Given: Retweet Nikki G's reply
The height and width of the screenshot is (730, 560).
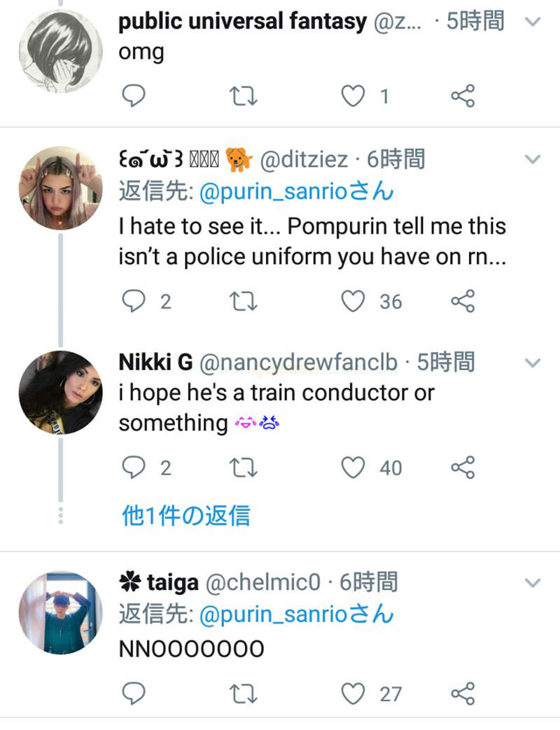Looking at the screenshot, I should click(x=243, y=468).
